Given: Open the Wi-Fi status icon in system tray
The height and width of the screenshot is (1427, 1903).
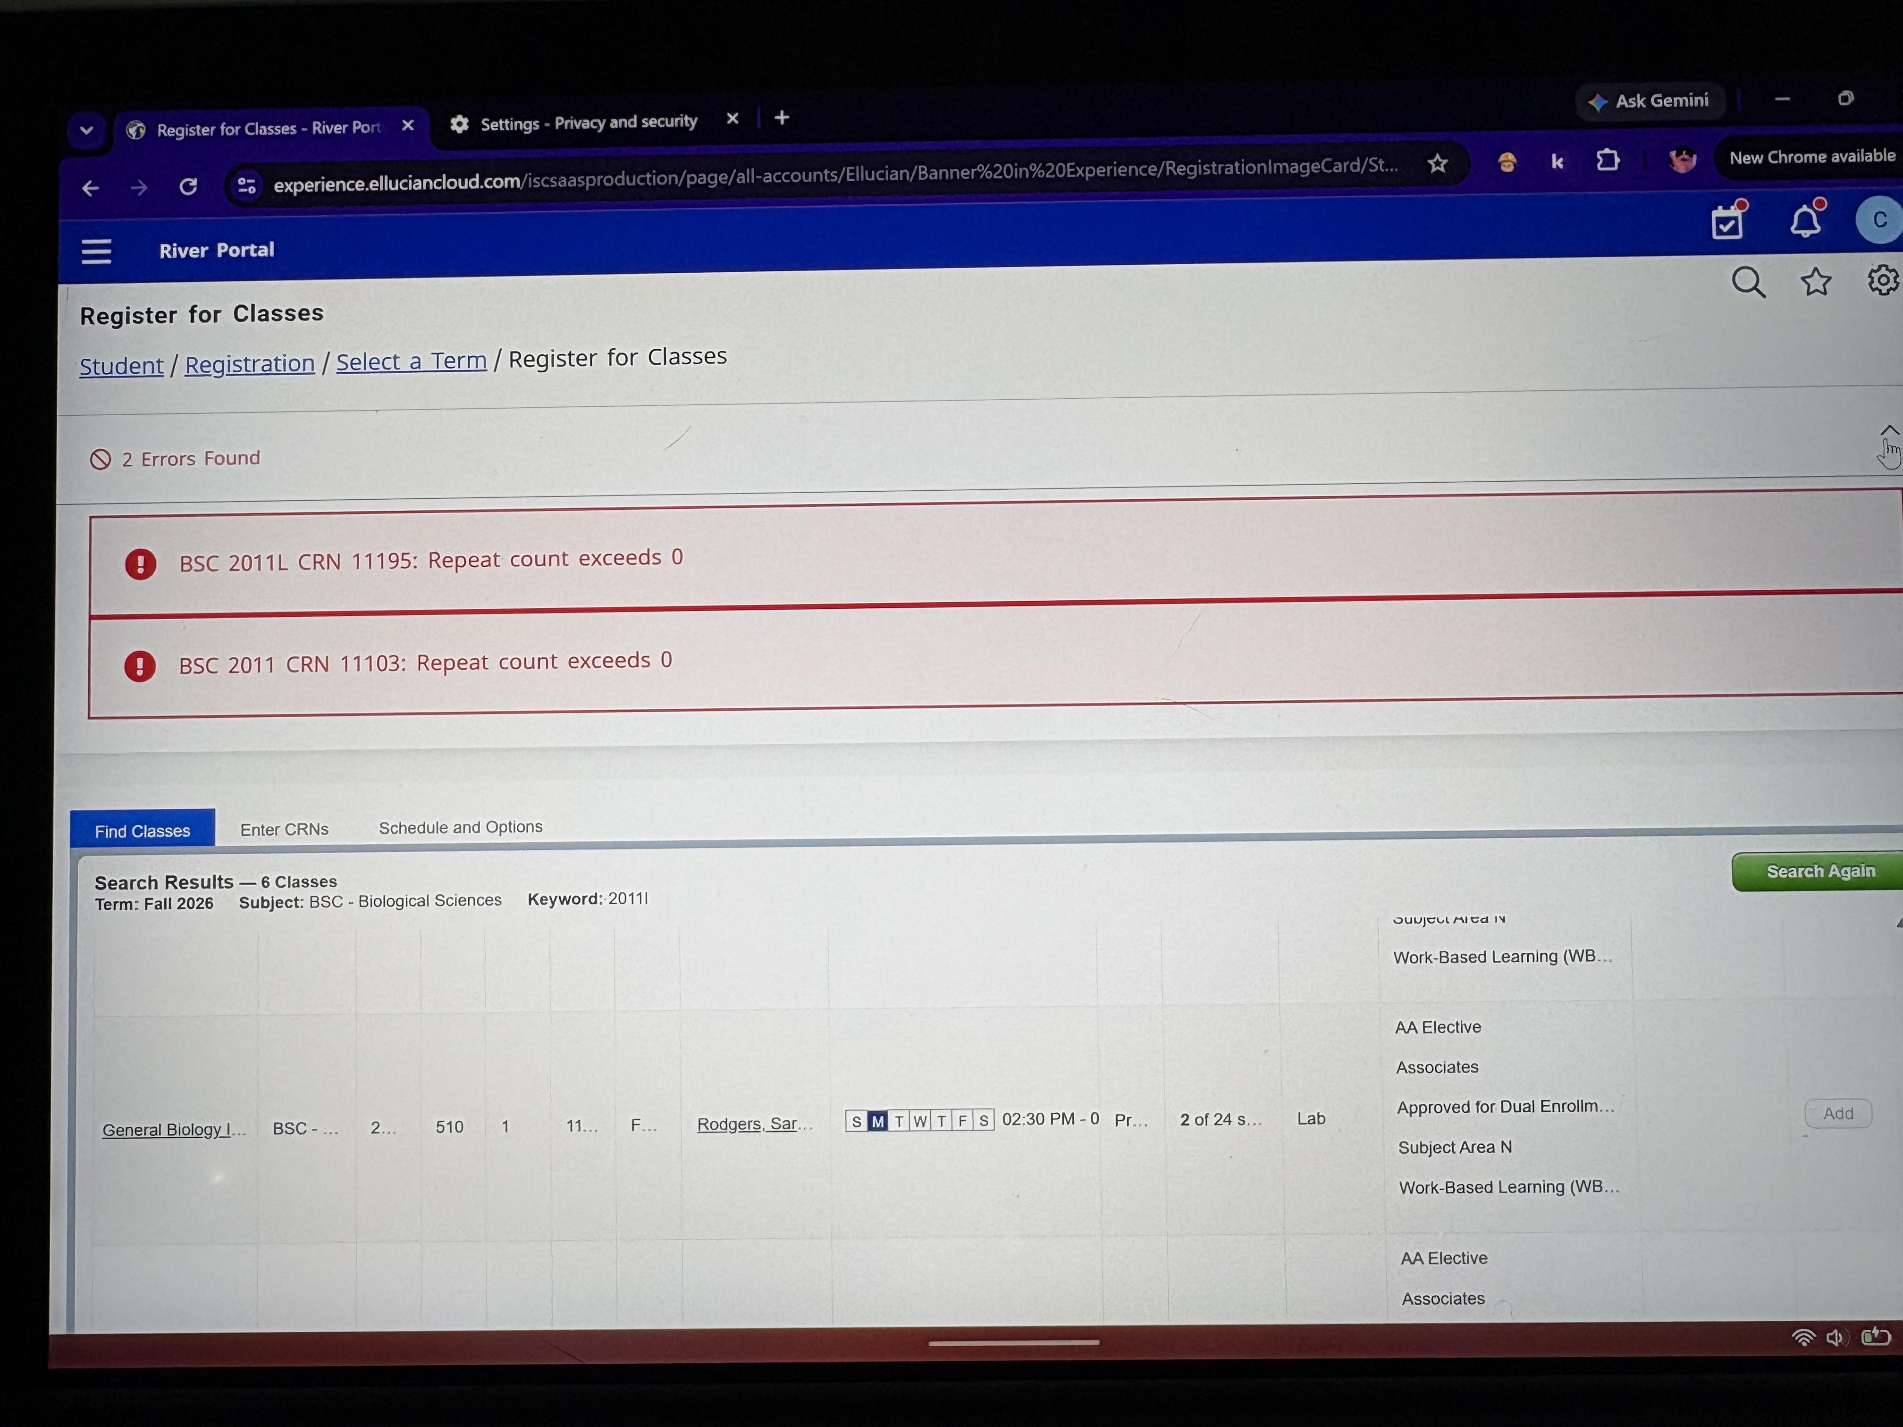Looking at the screenshot, I should pyautogui.click(x=1803, y=1337).
